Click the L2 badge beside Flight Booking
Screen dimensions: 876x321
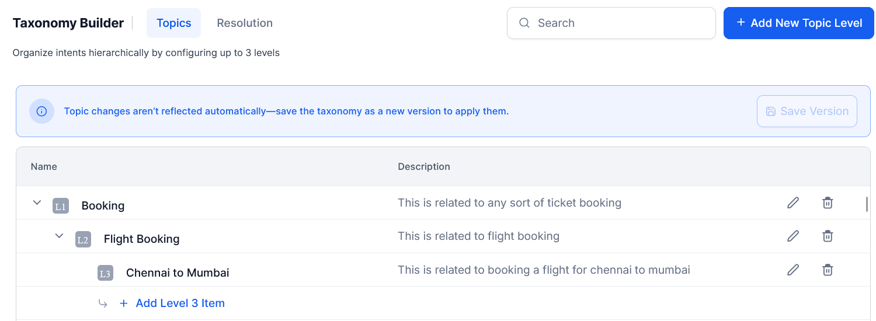(83, 239)
